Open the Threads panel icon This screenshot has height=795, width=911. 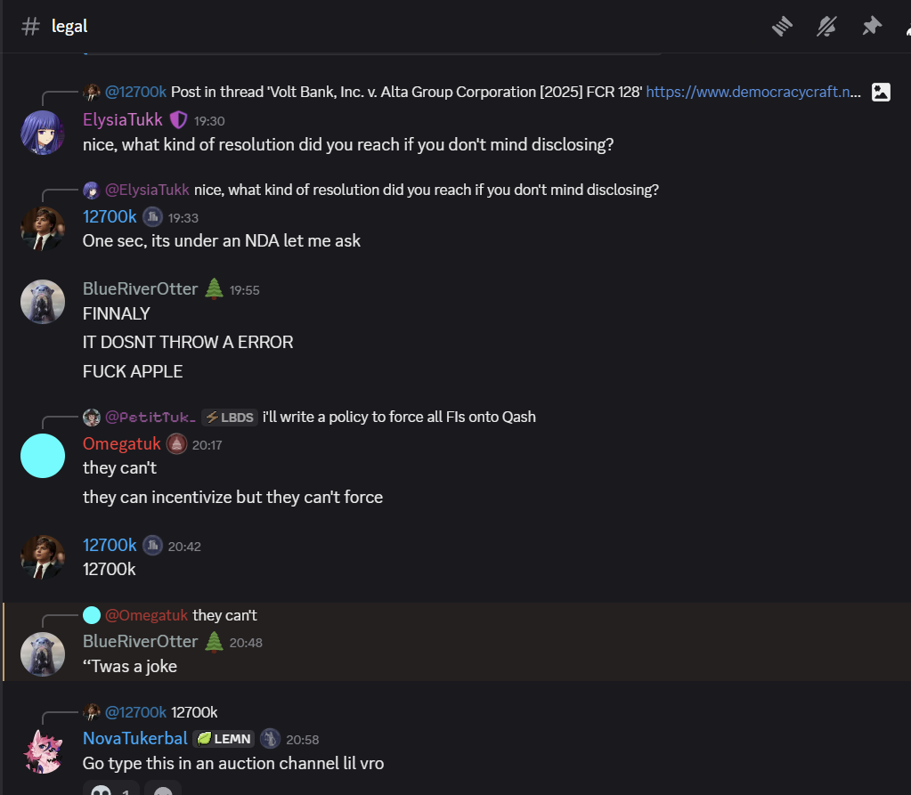[782, 27]
